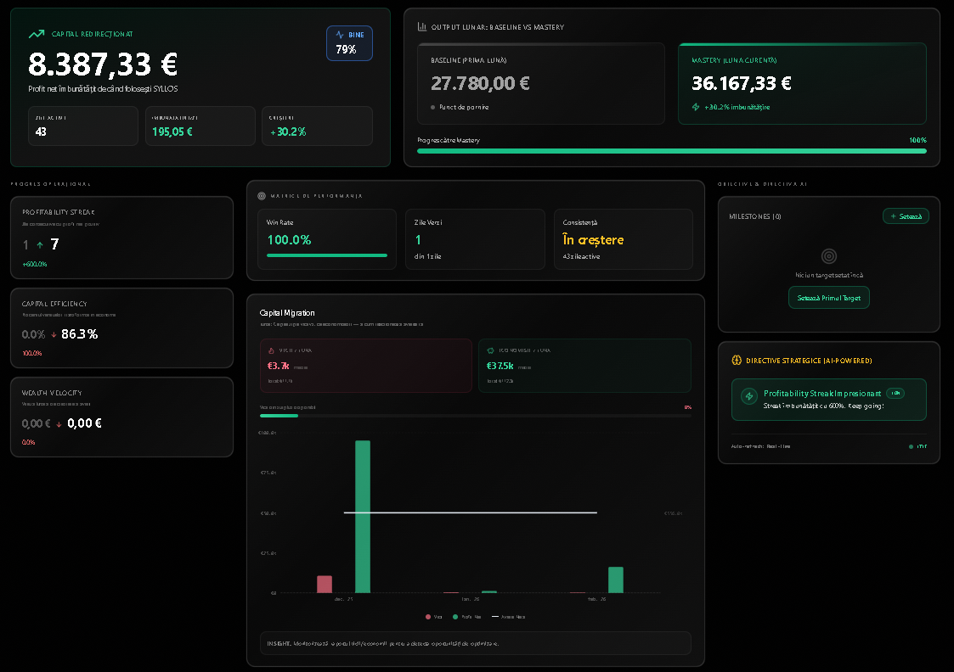
Task: Toggle the white average line legend item
Action: tap(508, 617)
